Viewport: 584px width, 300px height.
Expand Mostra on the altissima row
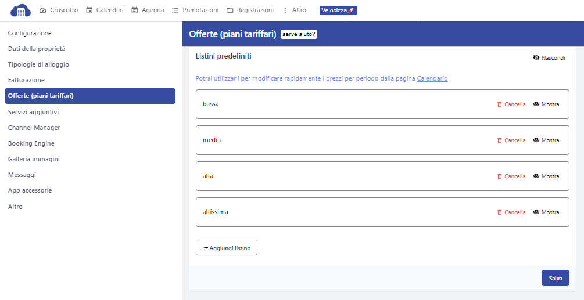546,212
